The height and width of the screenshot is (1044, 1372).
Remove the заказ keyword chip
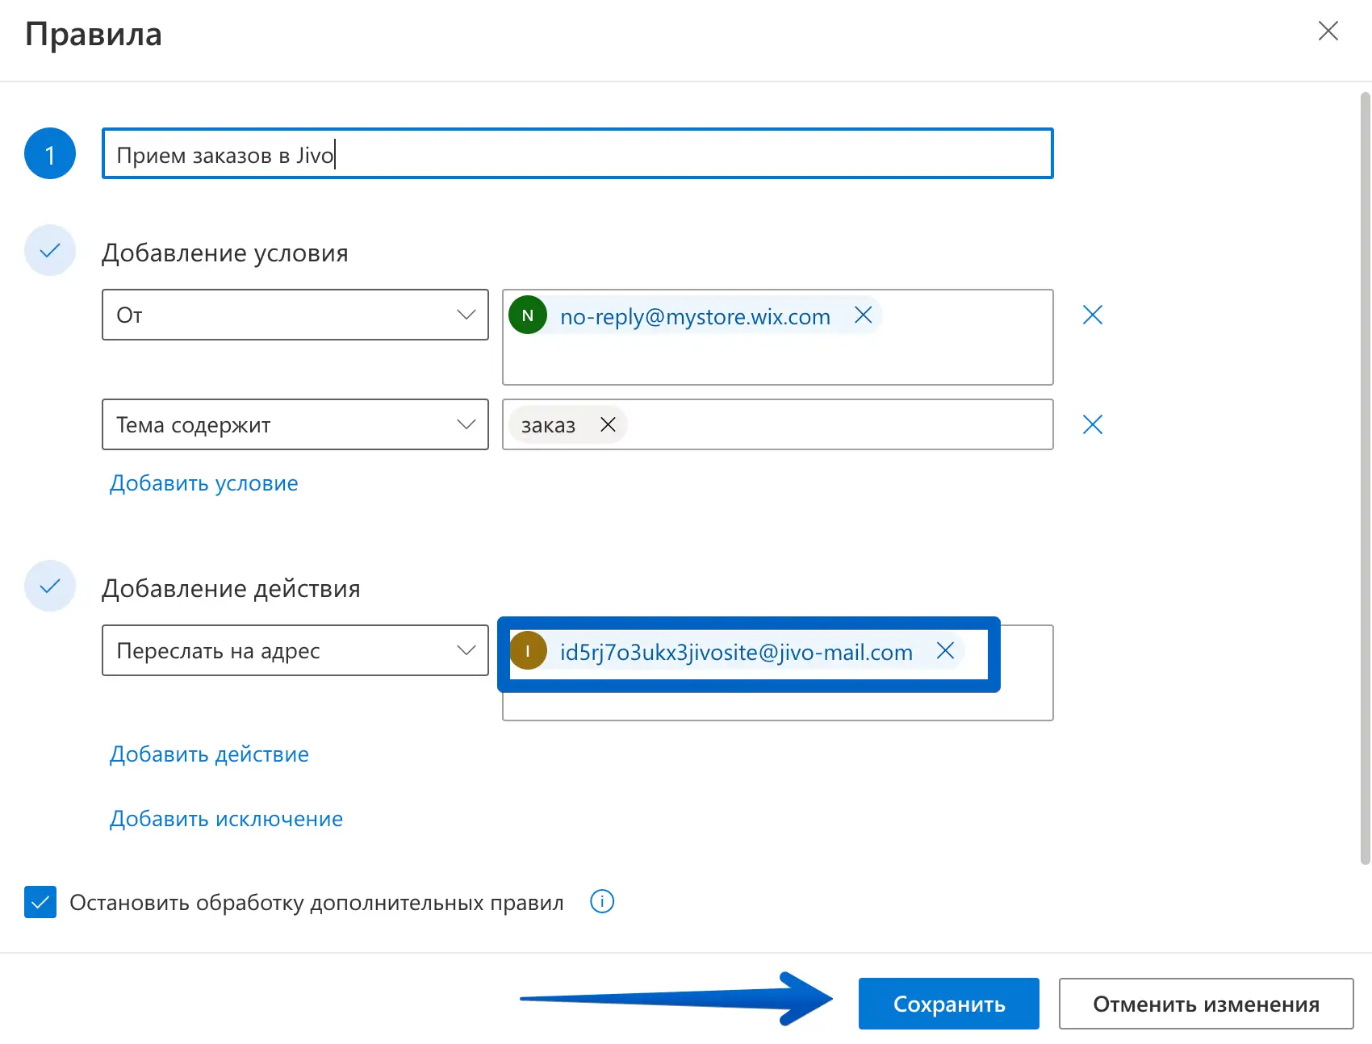point(608,424)
